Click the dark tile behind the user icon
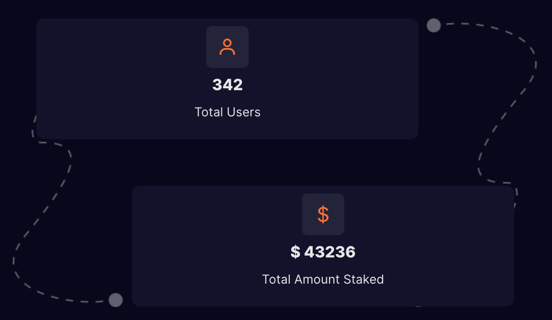 tap(227, 47)
